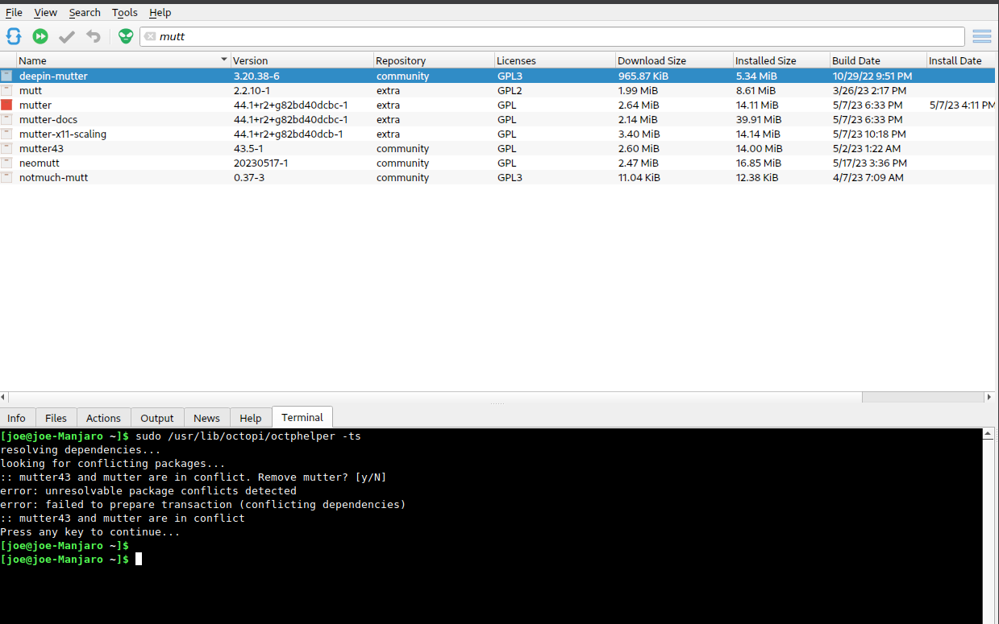
Task: Select the Terminal tab
Action: click(302, 417)
